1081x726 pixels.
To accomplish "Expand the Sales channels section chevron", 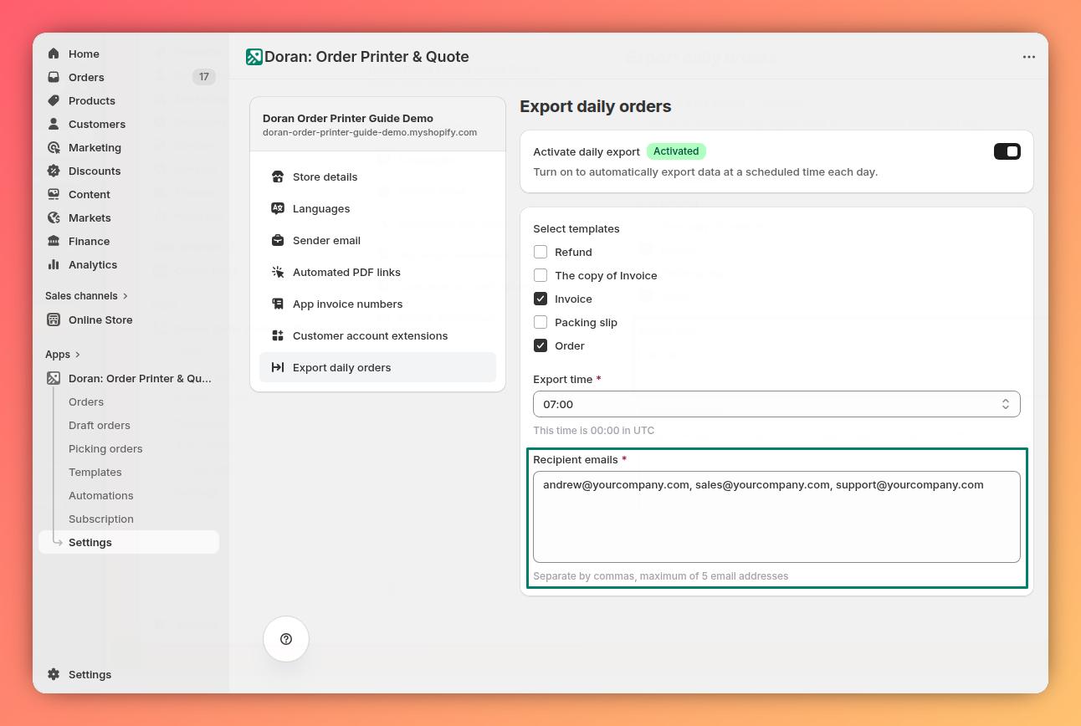I will tap(126, 296).
